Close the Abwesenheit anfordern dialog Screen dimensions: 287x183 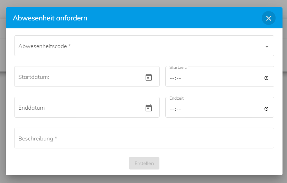[x=269, y=18]
